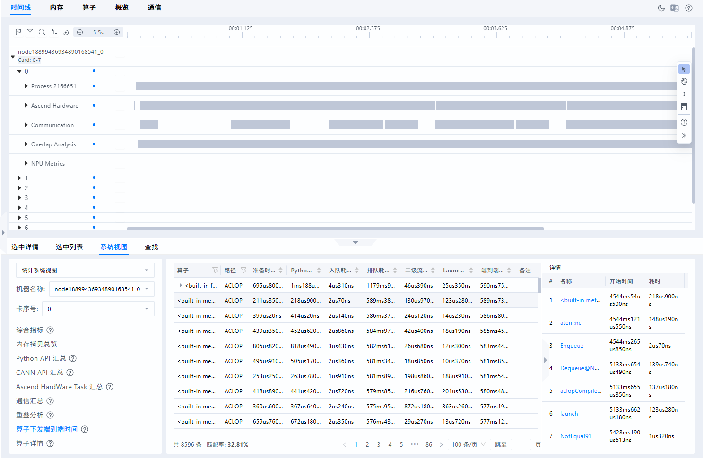Click the zoom-out minus button beside 5.5s
This screenshot has height=458, width=703.
pos(80,32)
